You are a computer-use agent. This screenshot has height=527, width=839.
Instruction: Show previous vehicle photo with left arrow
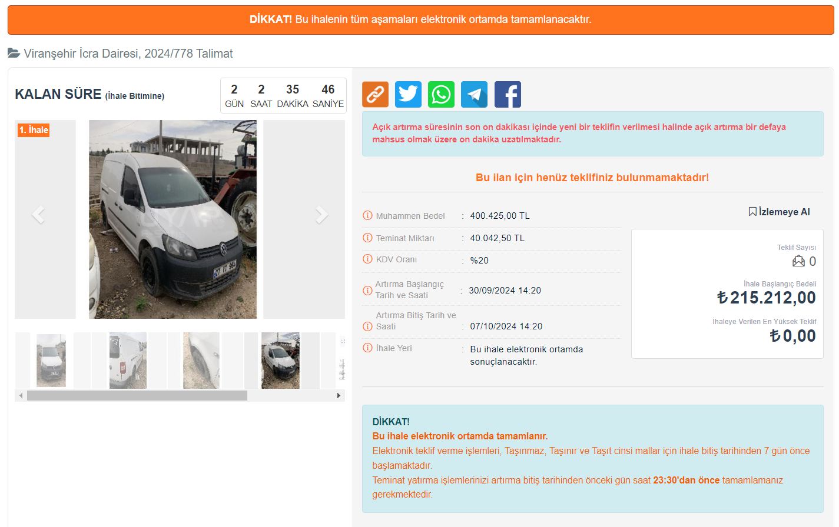38,215
